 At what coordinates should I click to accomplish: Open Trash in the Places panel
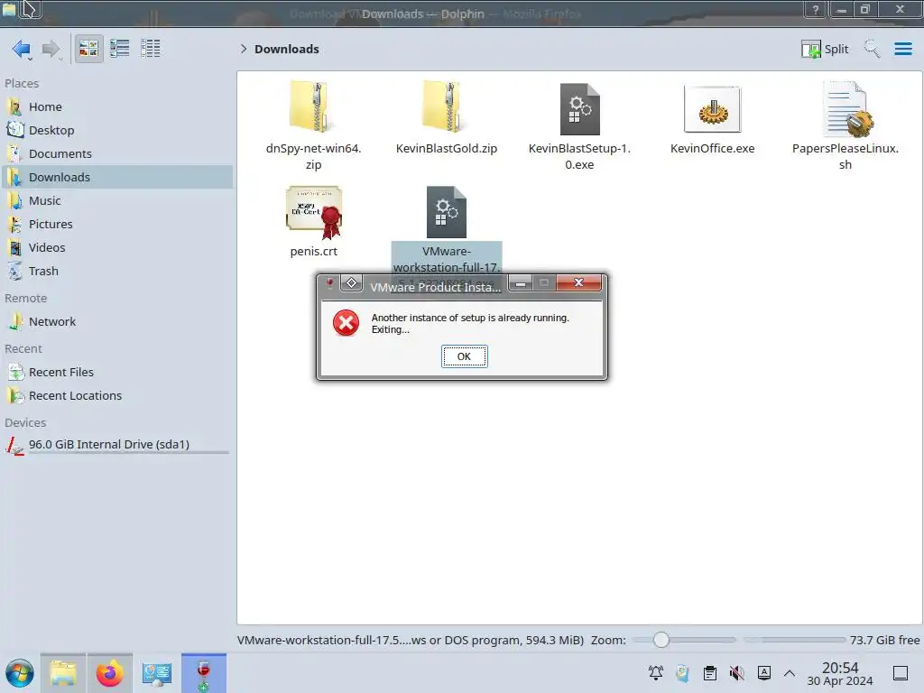click(116, 271)
